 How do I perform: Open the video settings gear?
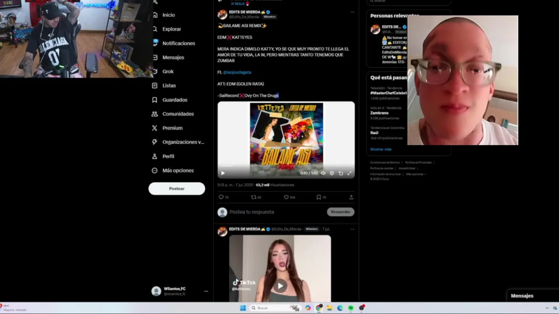click(332, 173)
